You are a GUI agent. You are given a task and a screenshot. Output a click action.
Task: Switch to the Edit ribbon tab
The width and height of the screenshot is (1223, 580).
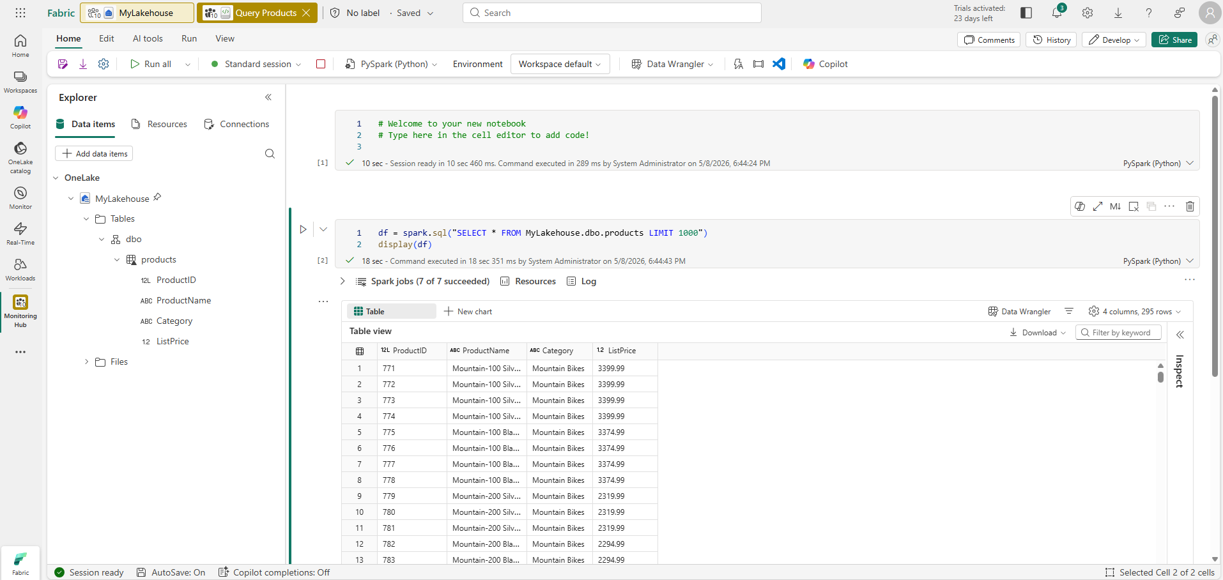coord(107,38)
